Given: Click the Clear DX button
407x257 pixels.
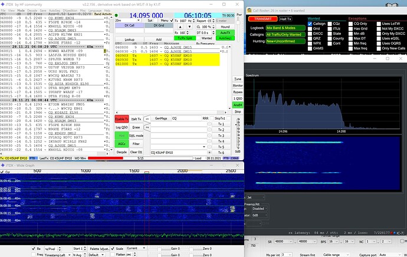Looking at the screenshot, I should coord(136,152).
